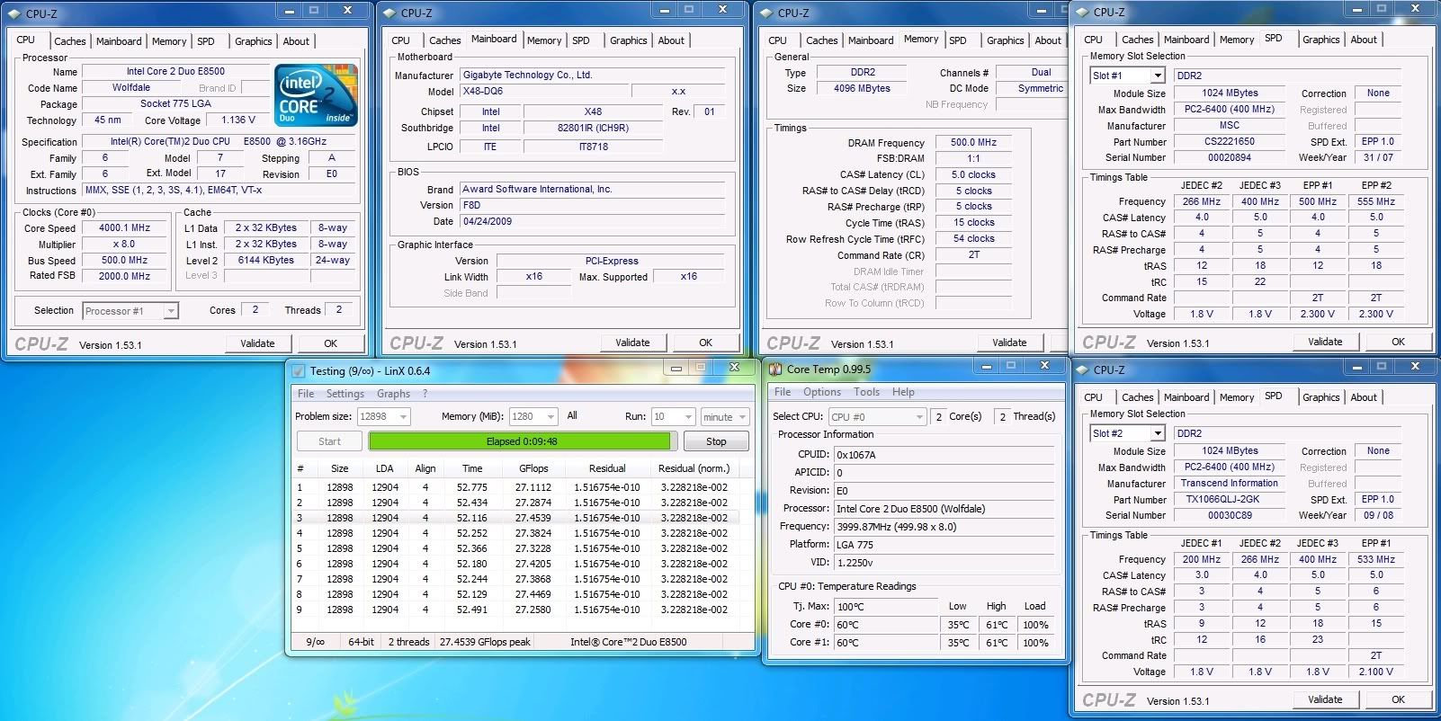Click the Transcend Information manufacturer field
Viewport: 1441px width, 721px height.
pyautogui.click(x=1229, y=483)
